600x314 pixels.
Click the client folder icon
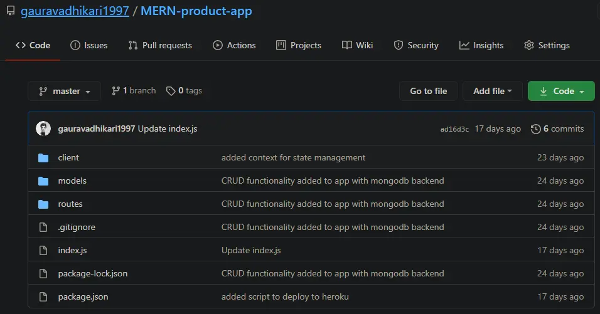(x=43, y=158)
